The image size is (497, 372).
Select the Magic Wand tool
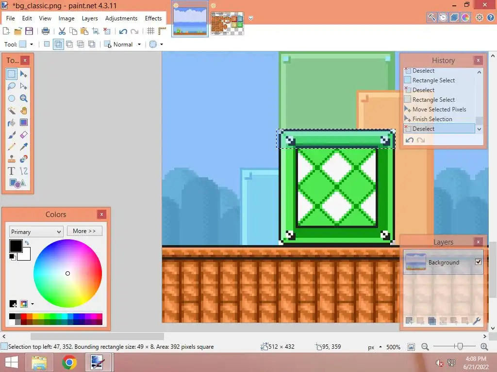pyautogui.click(x=12, y=110)
